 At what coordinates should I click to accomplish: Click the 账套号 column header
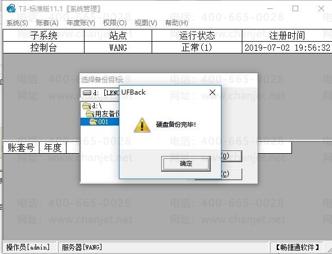(x=21, y=148)
